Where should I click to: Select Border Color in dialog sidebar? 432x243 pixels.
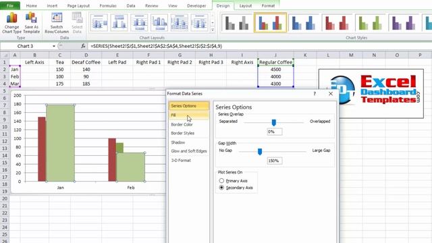tap(189, 124)
